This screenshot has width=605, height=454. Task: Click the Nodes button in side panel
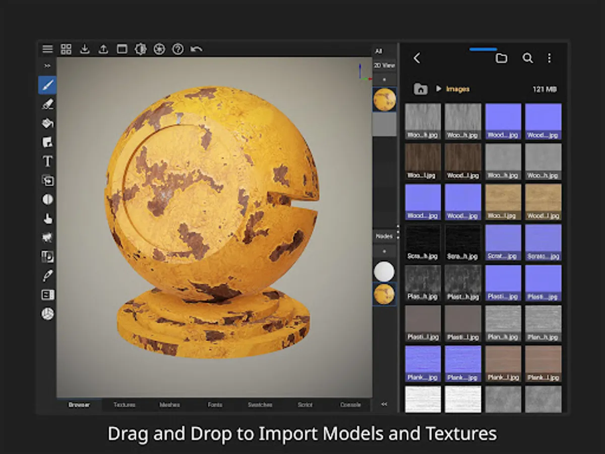(384, 236)
